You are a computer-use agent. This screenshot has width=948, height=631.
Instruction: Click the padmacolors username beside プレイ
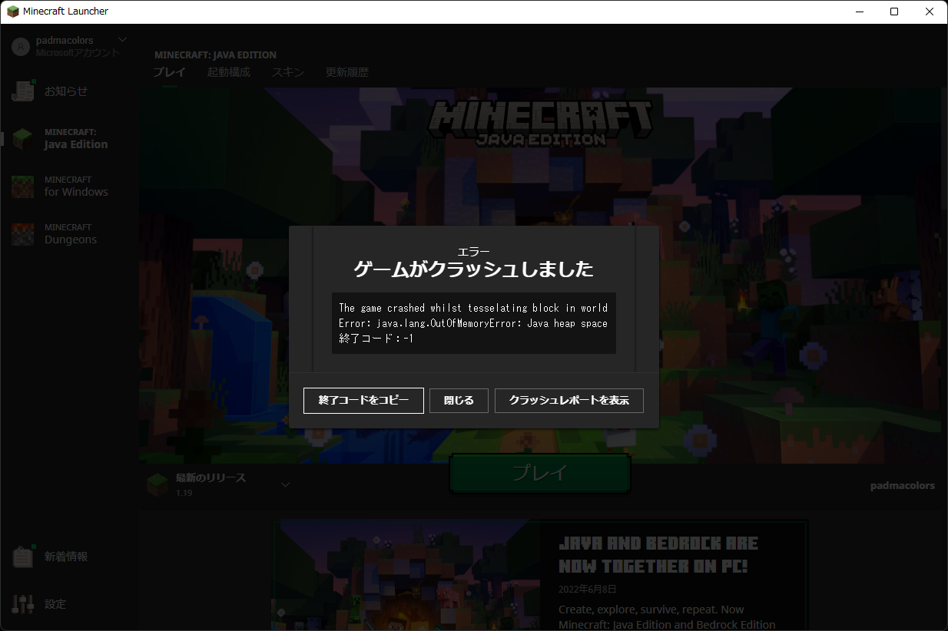[903, 485]
